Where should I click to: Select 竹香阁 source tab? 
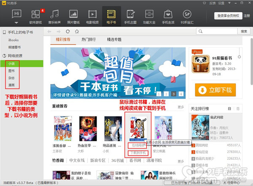click(x=58, y=161)
